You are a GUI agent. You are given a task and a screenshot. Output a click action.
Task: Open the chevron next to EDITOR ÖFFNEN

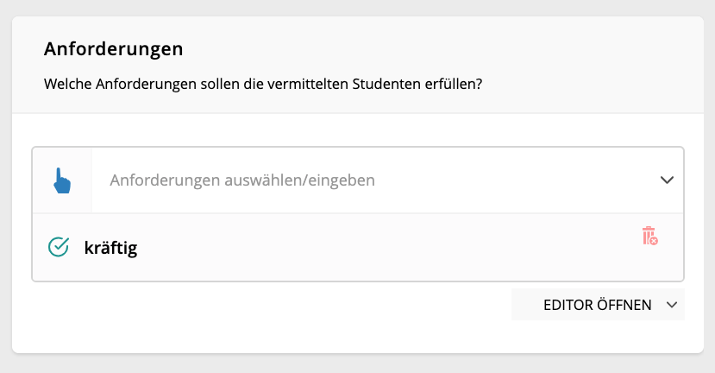tap(672, 305)
